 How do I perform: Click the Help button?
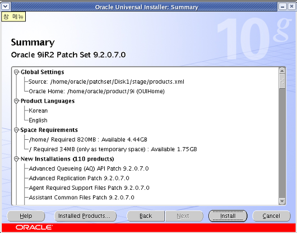(26, 216)
